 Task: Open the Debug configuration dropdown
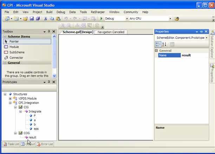(x=126, y=19)
